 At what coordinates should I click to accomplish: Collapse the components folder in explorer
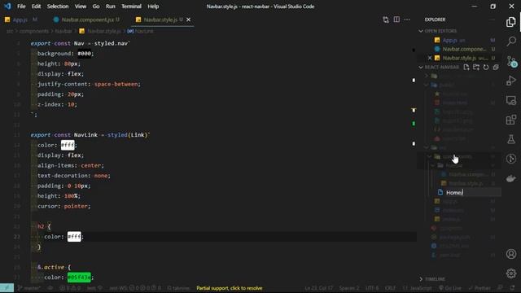(x=430, y=156)
